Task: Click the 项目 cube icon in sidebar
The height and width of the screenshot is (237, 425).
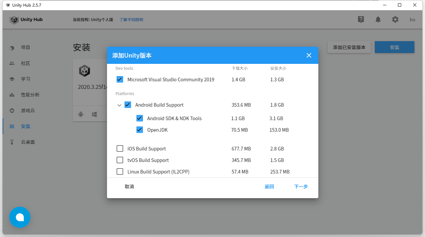Action: coord(12,48)
